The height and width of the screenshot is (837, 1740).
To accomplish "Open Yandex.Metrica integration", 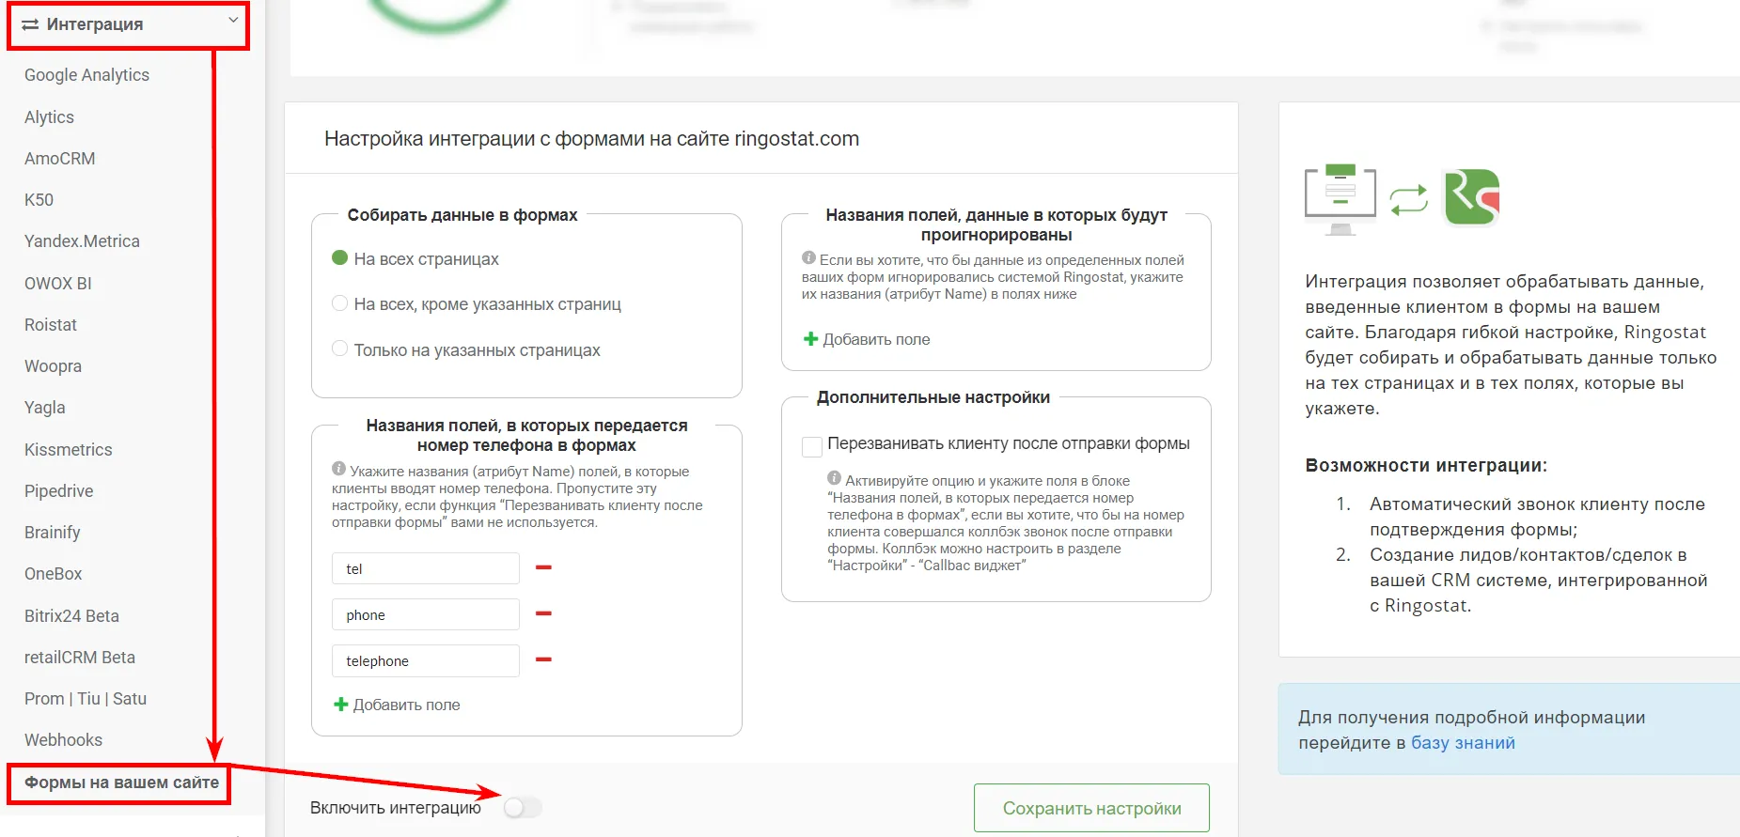I will pyautogui.click(x=82, y=241).
